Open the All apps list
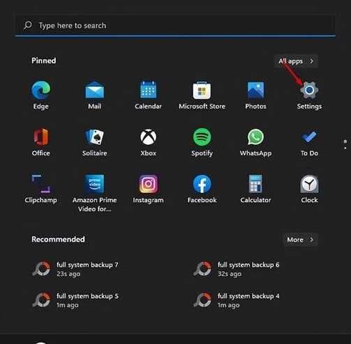This screenshot has width=351, height=344. [296, 61]
